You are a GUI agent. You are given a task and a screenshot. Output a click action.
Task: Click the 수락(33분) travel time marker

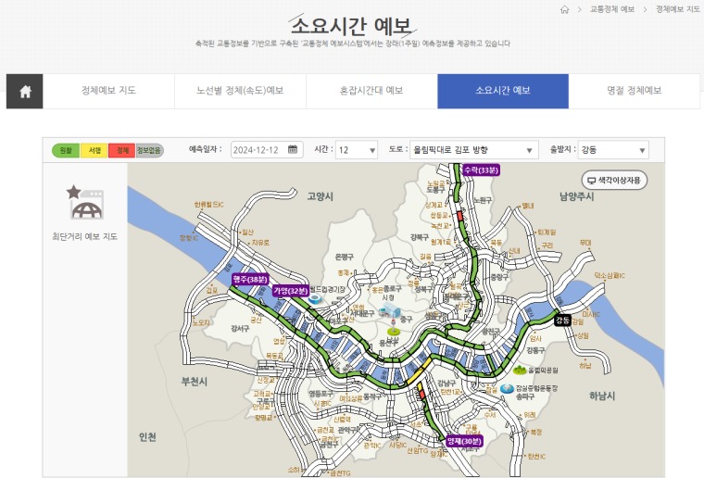(481, 170)
